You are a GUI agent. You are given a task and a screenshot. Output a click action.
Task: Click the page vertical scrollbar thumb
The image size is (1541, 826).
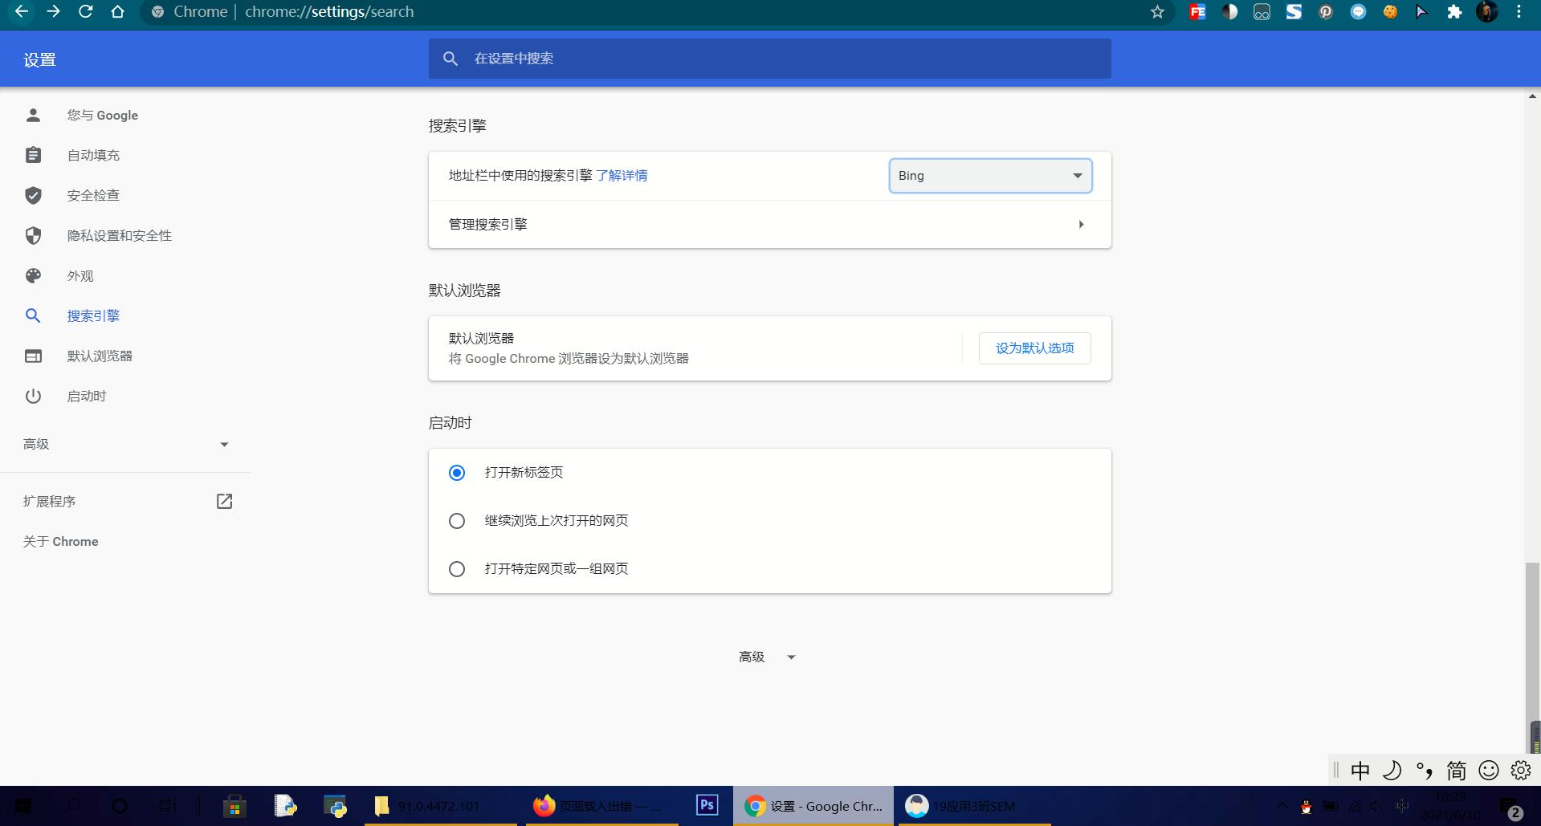coord(1533,658)
